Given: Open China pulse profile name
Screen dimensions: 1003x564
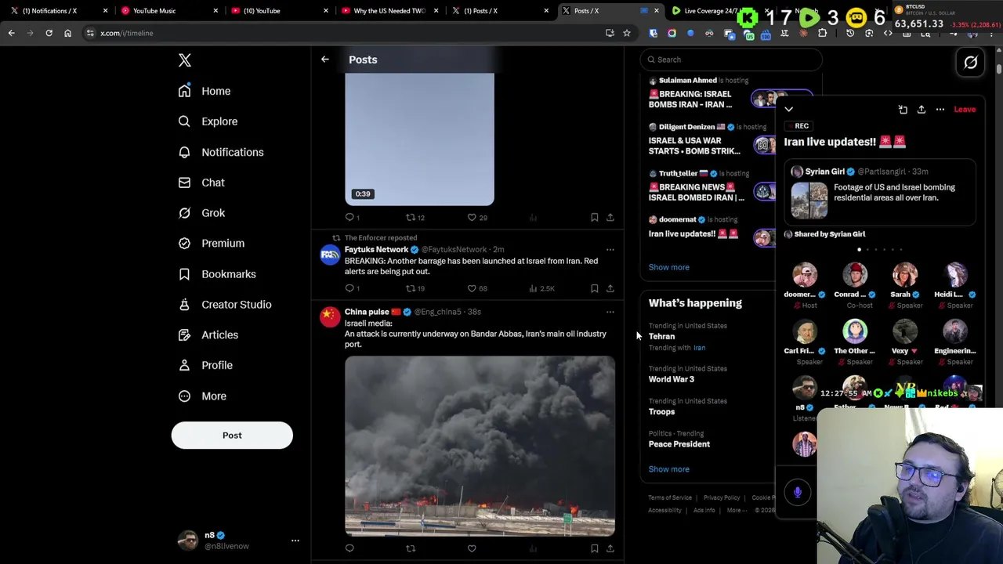Looking at the screenshot, I should pyautogui.click(x=367, y=312).
